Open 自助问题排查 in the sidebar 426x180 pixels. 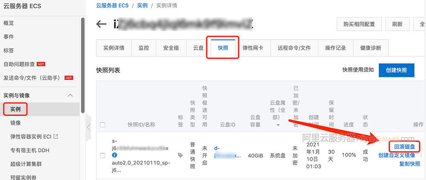click(19, 64)
